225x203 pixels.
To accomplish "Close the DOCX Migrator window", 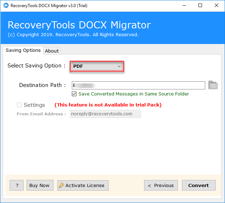I will click(216, 6).
